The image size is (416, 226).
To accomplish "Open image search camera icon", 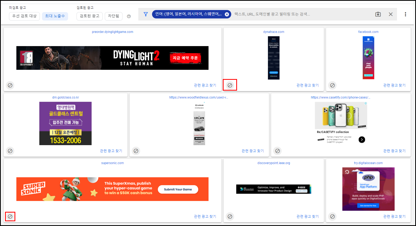I will click(x=378, y=14).
